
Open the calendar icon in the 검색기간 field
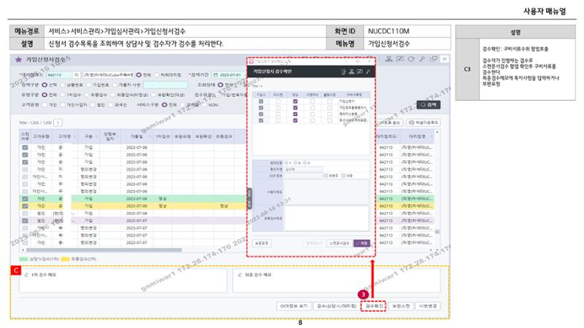215,75
